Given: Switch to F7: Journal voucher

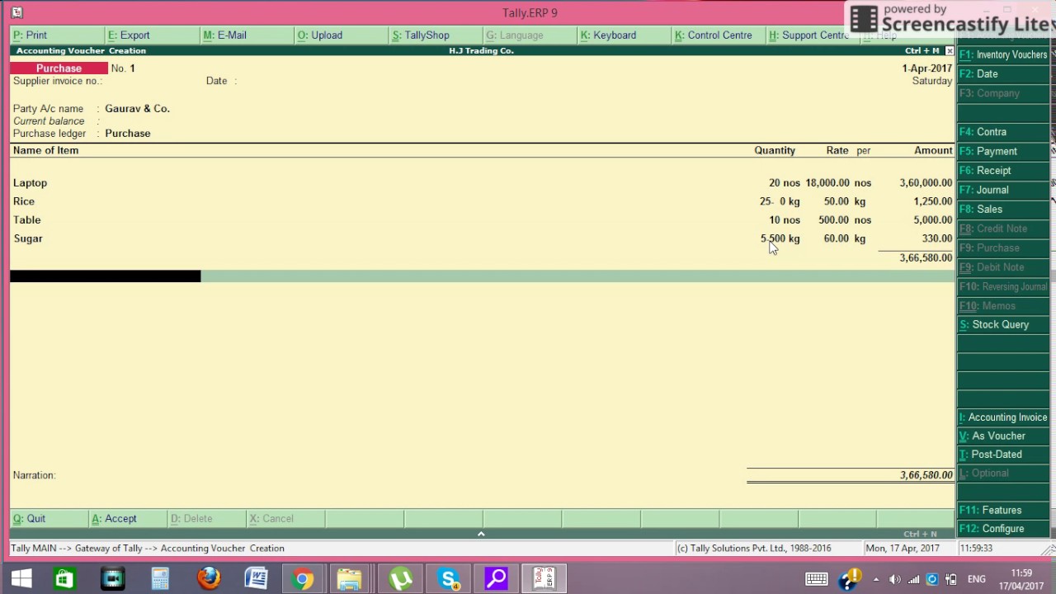Looking at the screenshot, I should click(1003, 190).
